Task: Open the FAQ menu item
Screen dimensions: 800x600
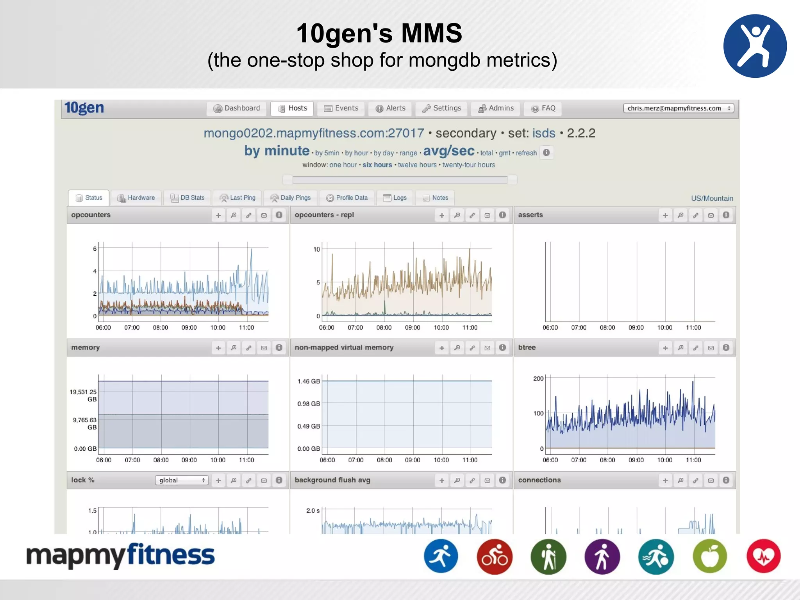Action: (543, 108)
